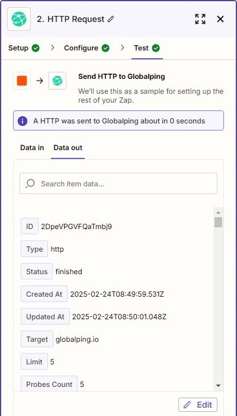This screenshot has width=237, height=416.
Task: Click the Globalping app icon in header
Action: (x=19, y=19)
